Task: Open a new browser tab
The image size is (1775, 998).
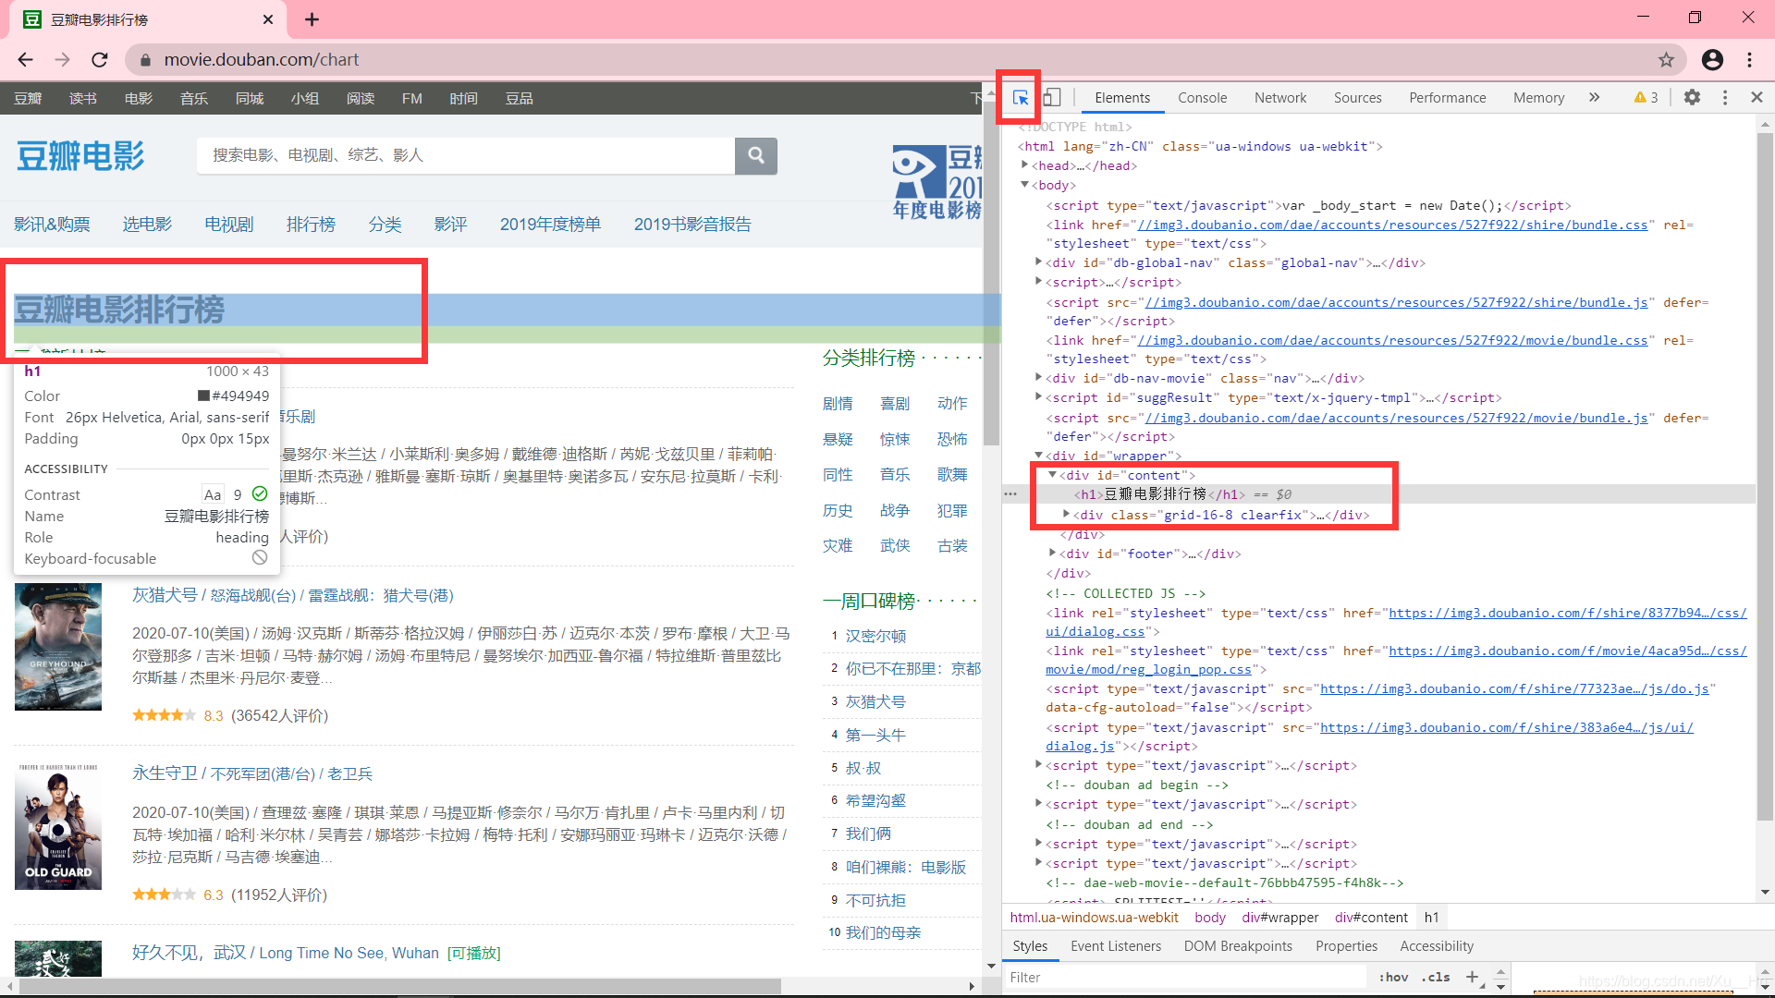Action: [312, 19]
